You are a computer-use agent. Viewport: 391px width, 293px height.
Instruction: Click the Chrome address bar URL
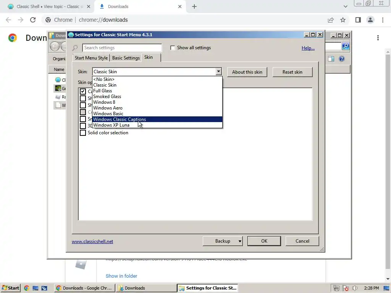(x=103, y=20)
